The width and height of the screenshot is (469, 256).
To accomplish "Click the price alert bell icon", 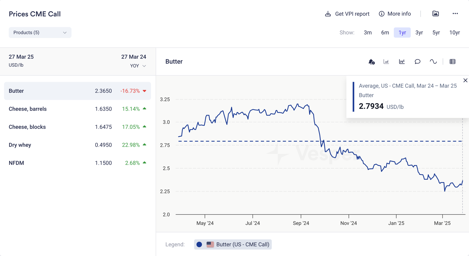I will coord(371,62).
